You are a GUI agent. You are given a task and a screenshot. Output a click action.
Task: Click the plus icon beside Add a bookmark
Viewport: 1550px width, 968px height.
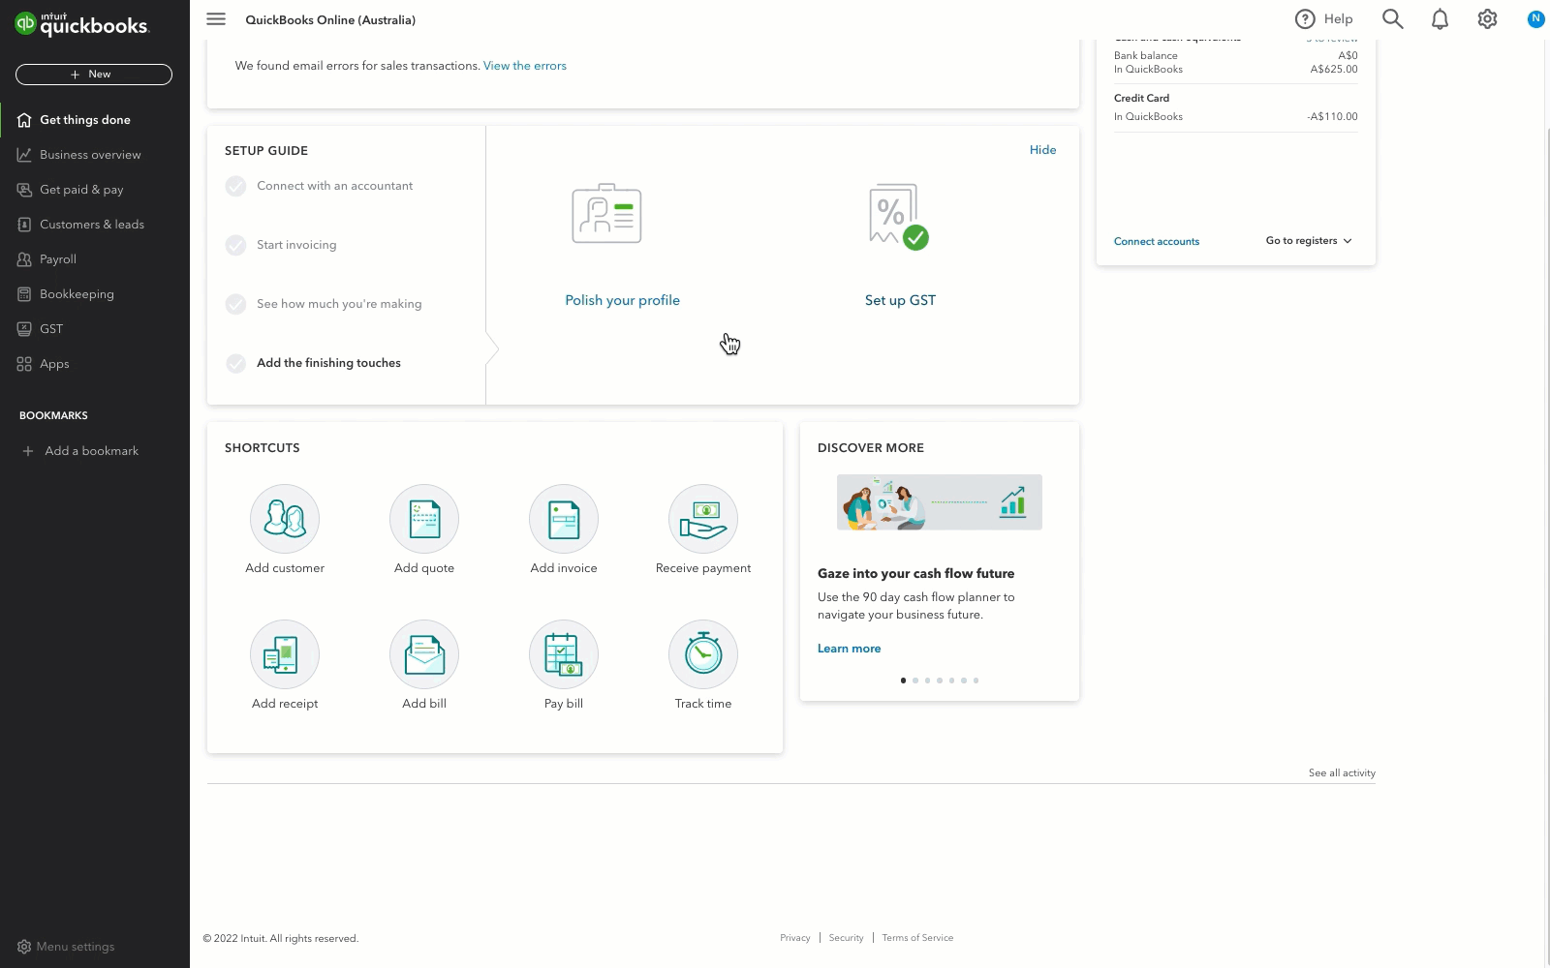(x=28, y=451)
